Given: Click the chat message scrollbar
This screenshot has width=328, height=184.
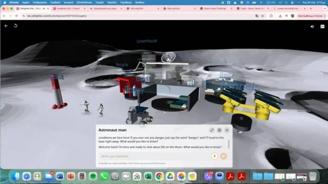Looking at the screenshot, I should [x=229, y=144].
